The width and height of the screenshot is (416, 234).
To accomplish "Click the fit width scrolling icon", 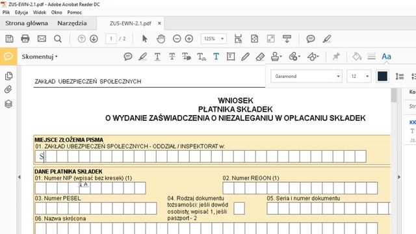I will [239, 39].
